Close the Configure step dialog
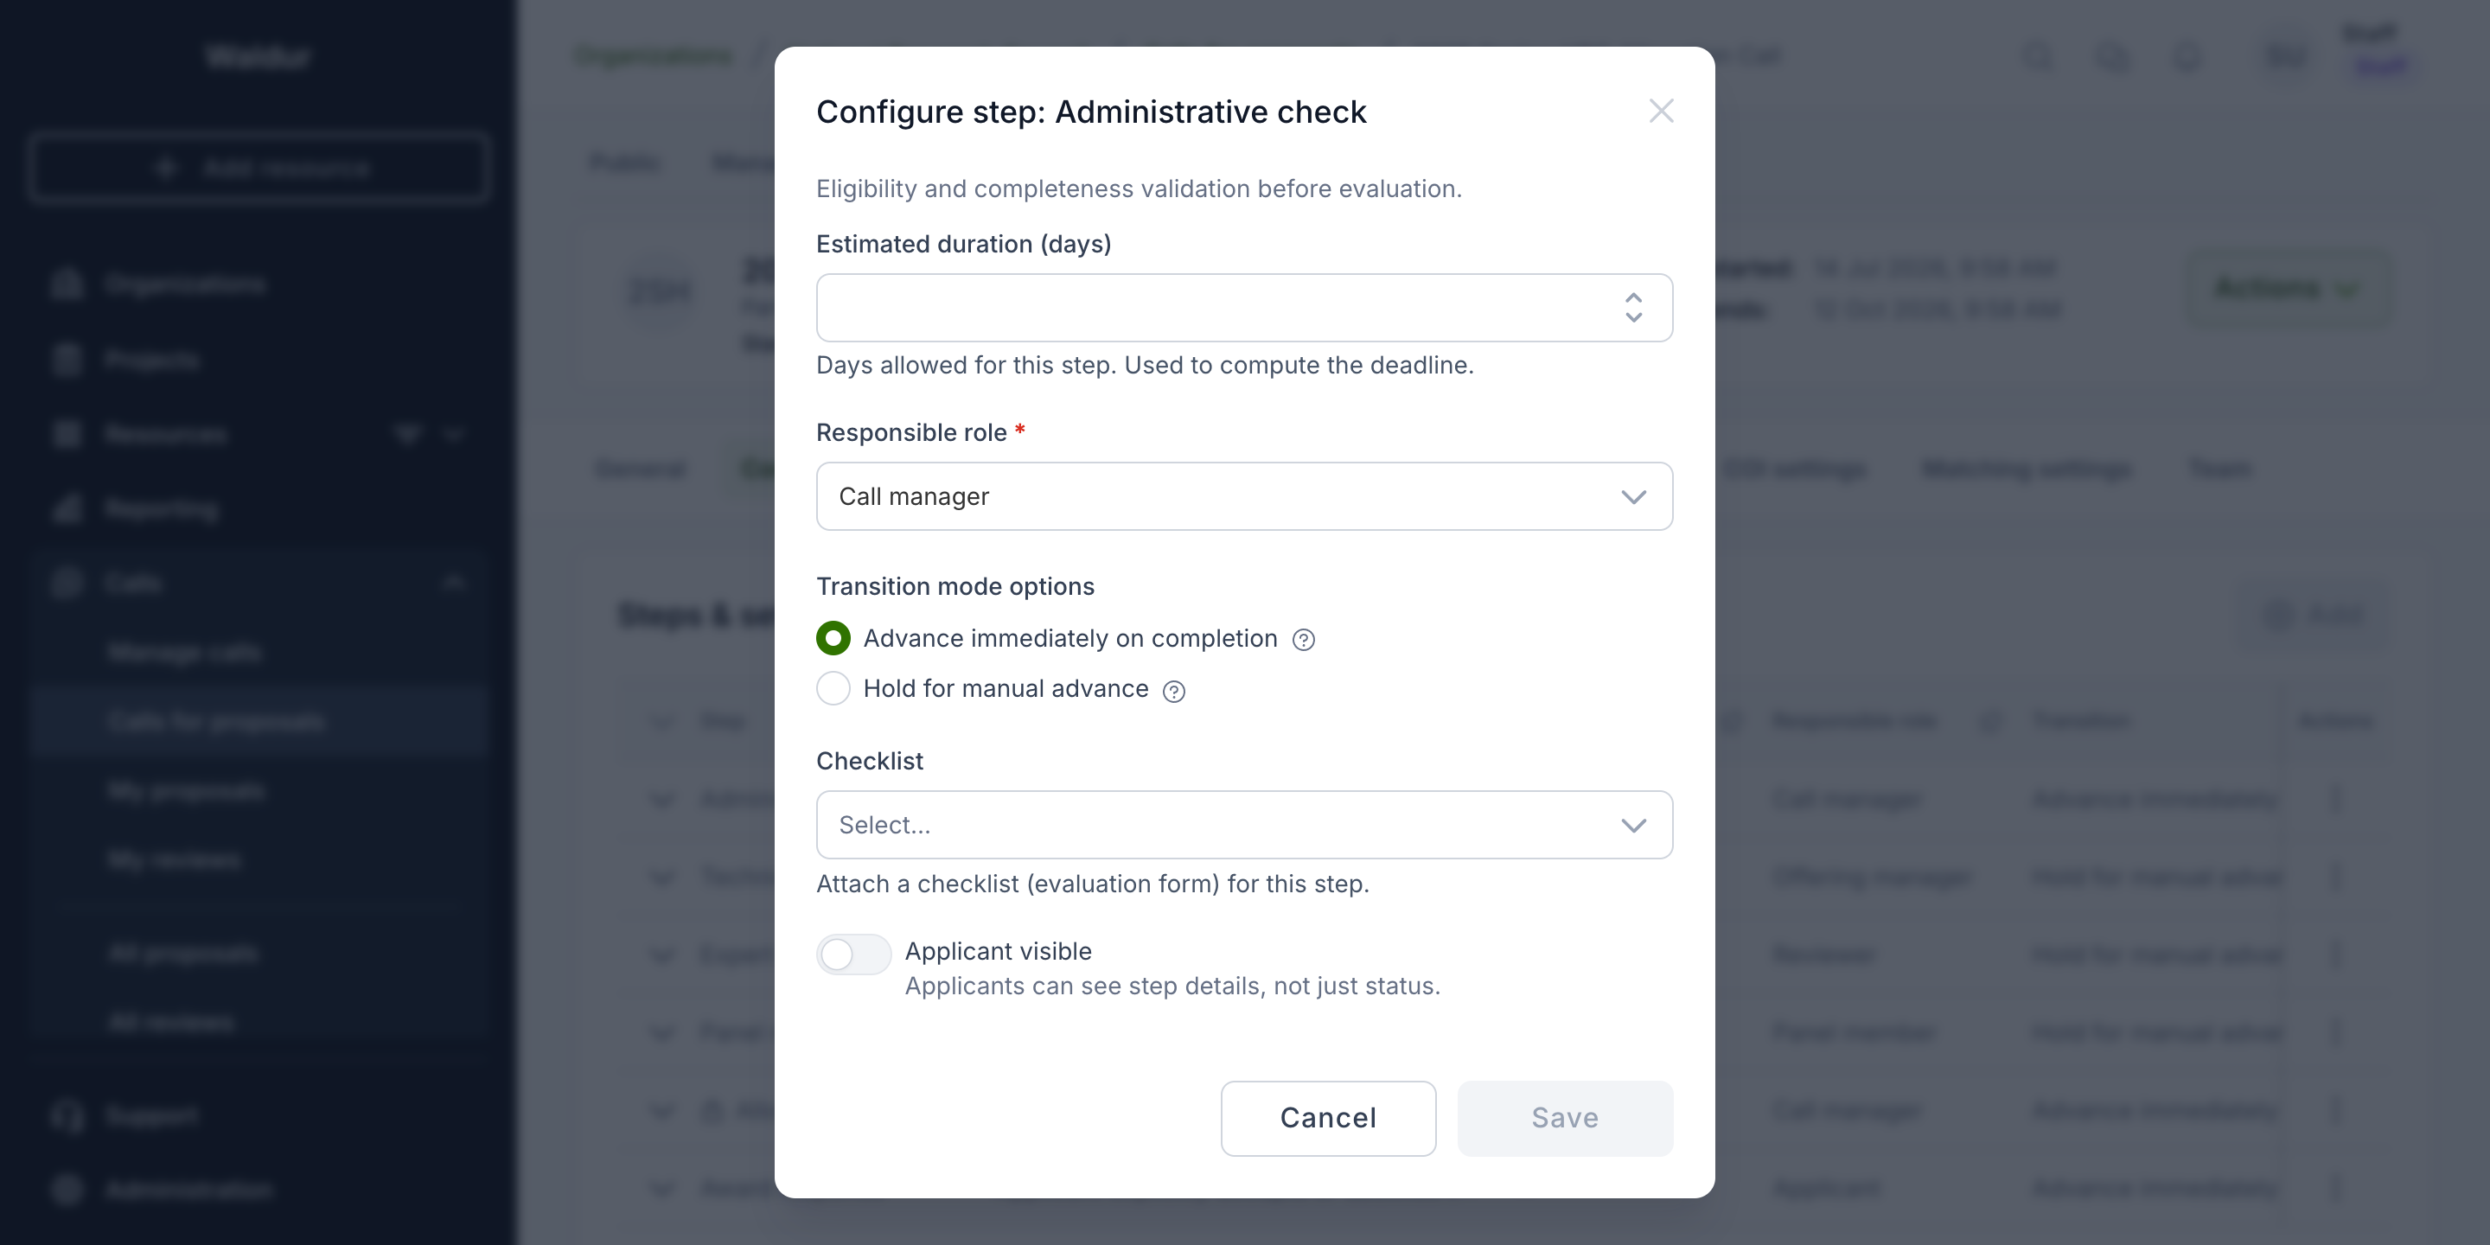Viewport: 2490px width, 1245px height. (1661, 112)
